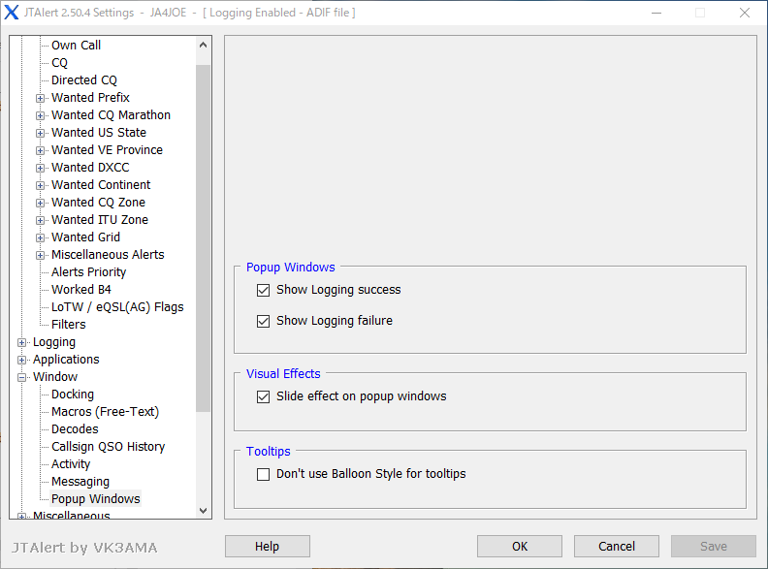Expand the Wanted Grid node

click(x=40, y=238)
